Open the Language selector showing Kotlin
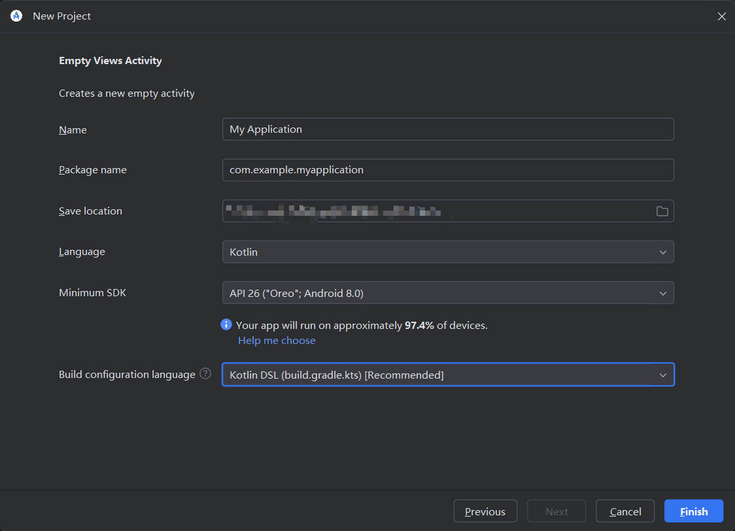The image size is (735, 531). [448, 252]
